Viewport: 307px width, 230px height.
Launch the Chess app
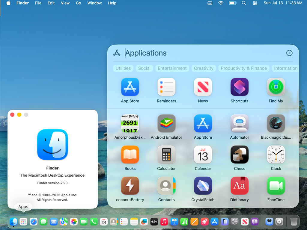[240, 155]
